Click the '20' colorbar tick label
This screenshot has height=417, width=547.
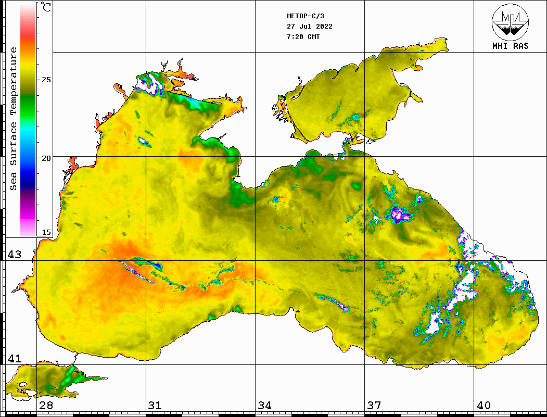tap(46, 158)
